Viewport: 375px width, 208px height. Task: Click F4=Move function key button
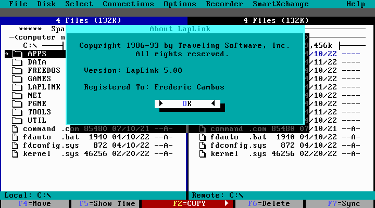[x=35, y=204]
